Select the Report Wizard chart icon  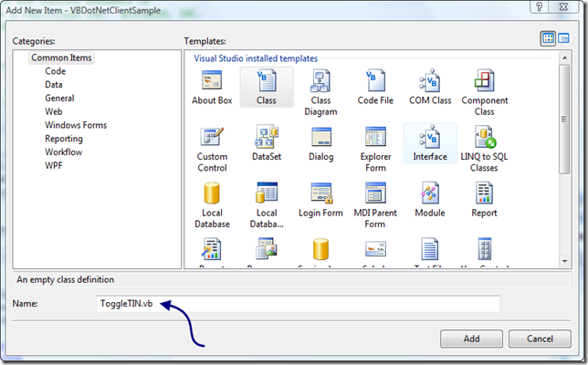tap(212, 249)
